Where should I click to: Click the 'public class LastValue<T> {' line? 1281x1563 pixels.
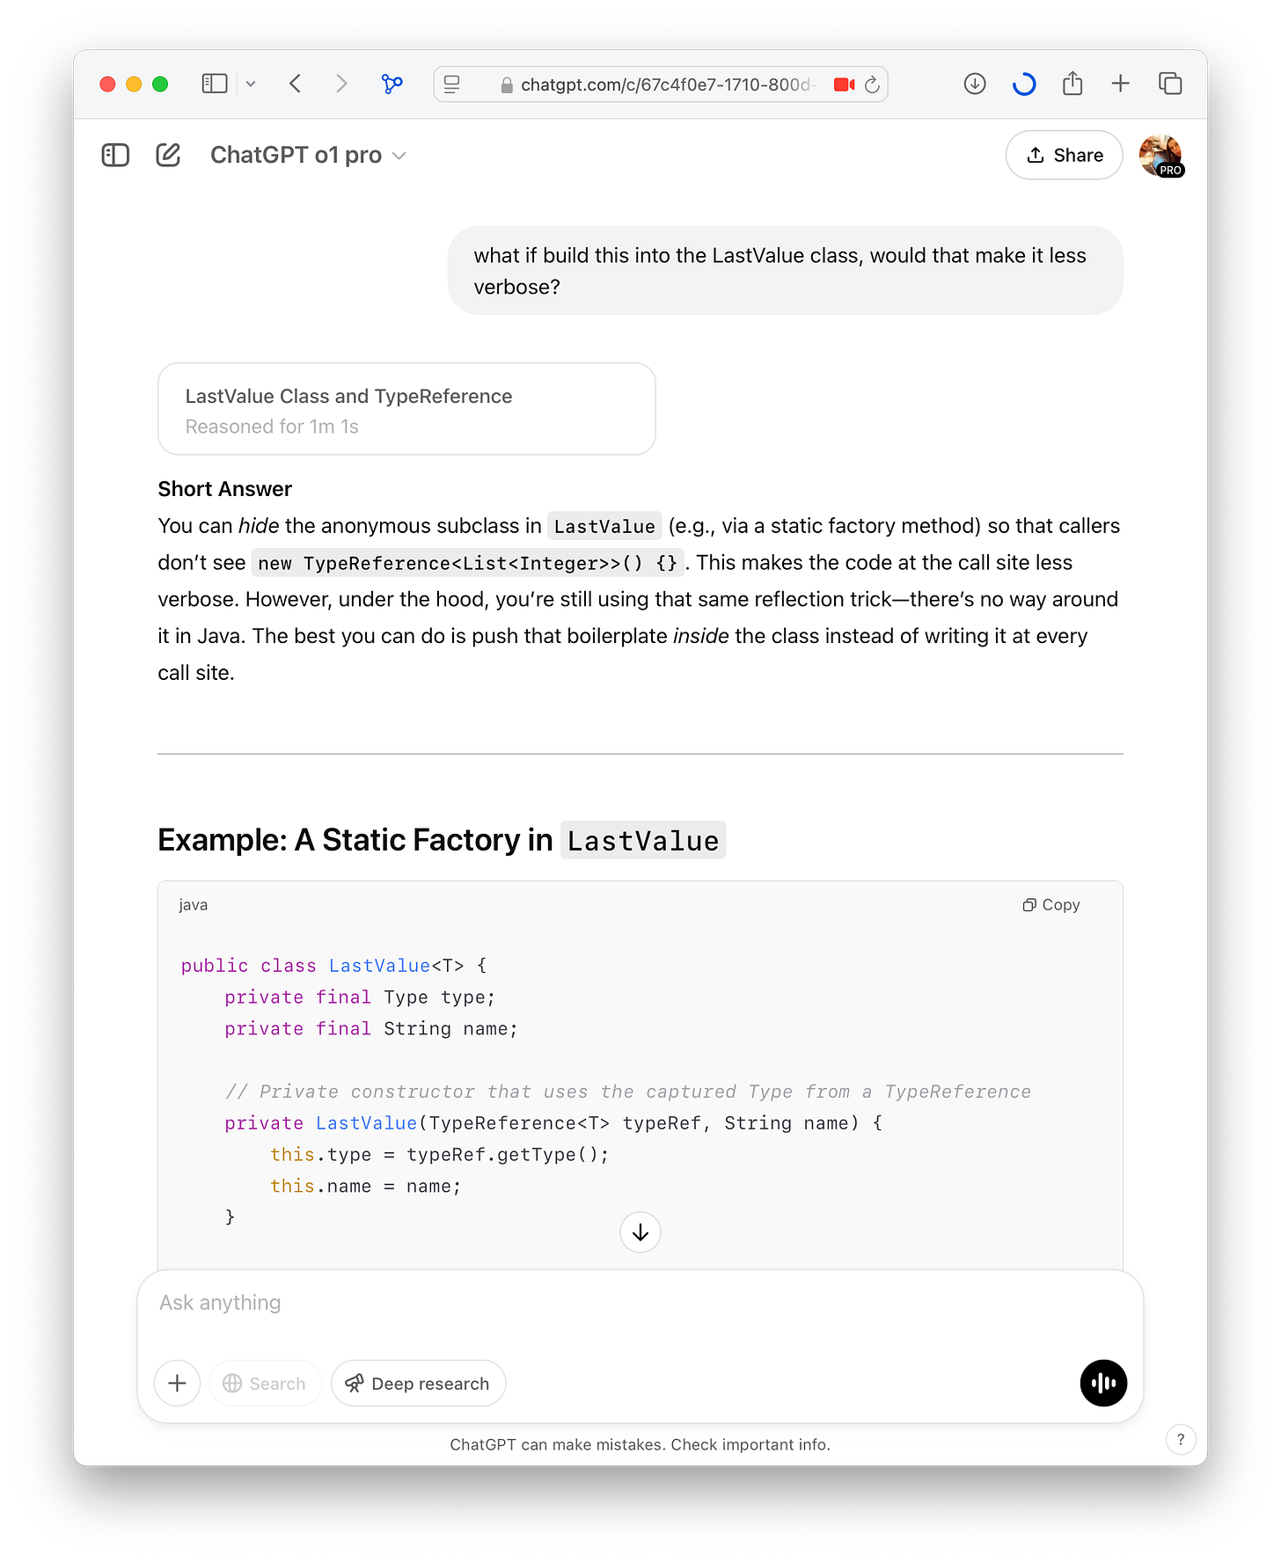pos(333,966)
